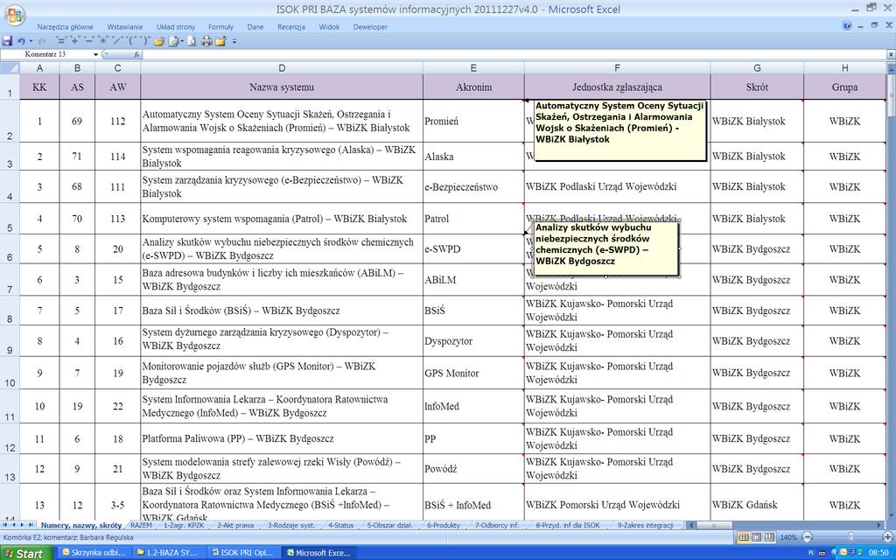Viewport: 896px width, 560px height.
Task: Save the workbook with the floppy icon
Action: [x=7, y=41]
